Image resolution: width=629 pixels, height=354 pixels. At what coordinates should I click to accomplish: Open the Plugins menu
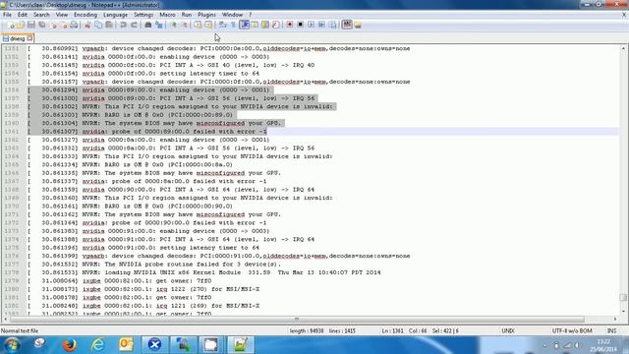[x=206, y=15]
